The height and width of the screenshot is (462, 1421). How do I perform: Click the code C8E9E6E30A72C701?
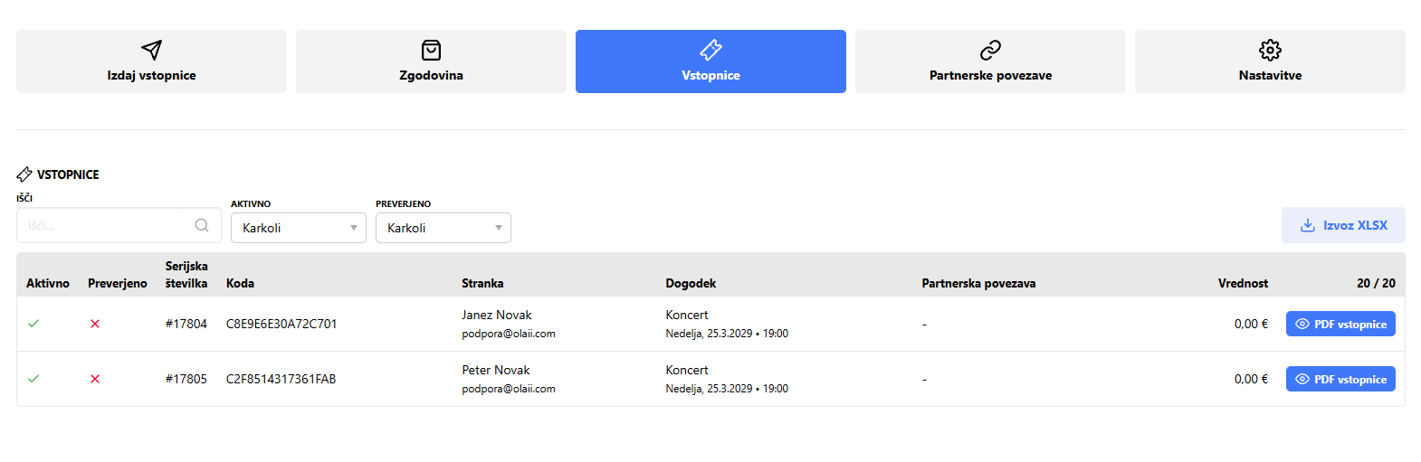coord(281,324)
